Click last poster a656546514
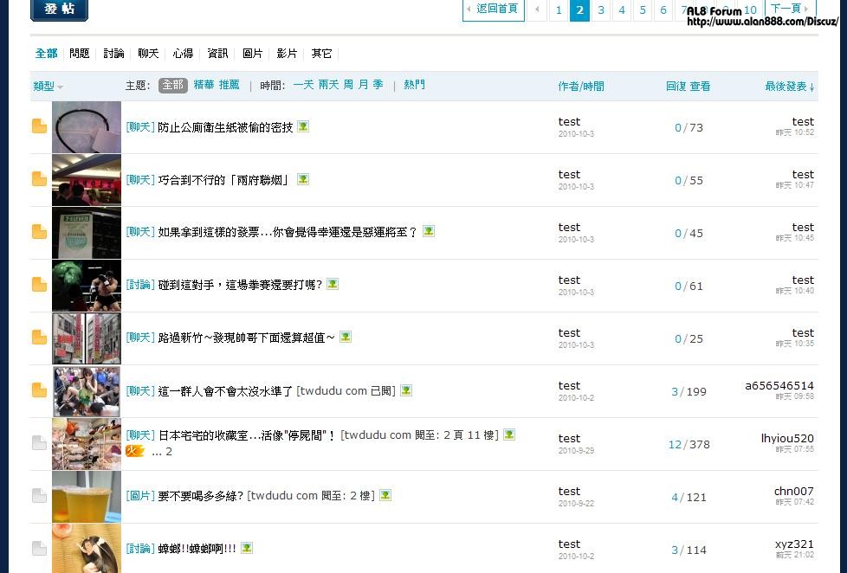Screen dimensions: 847x573 tap(779, 385)
